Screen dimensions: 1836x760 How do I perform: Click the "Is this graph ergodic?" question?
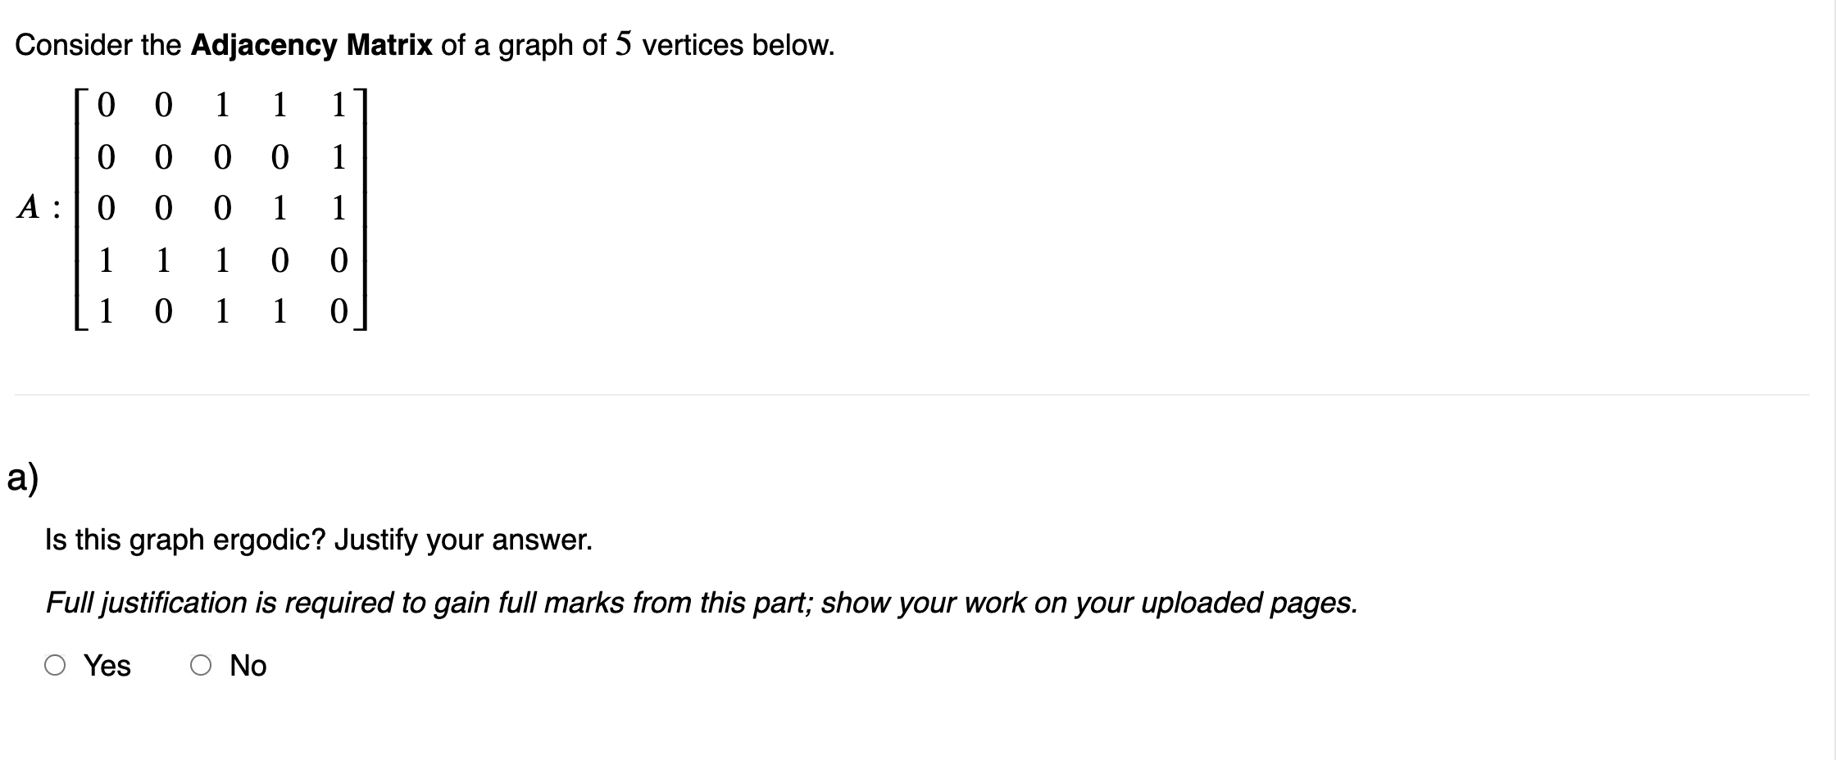186,541
